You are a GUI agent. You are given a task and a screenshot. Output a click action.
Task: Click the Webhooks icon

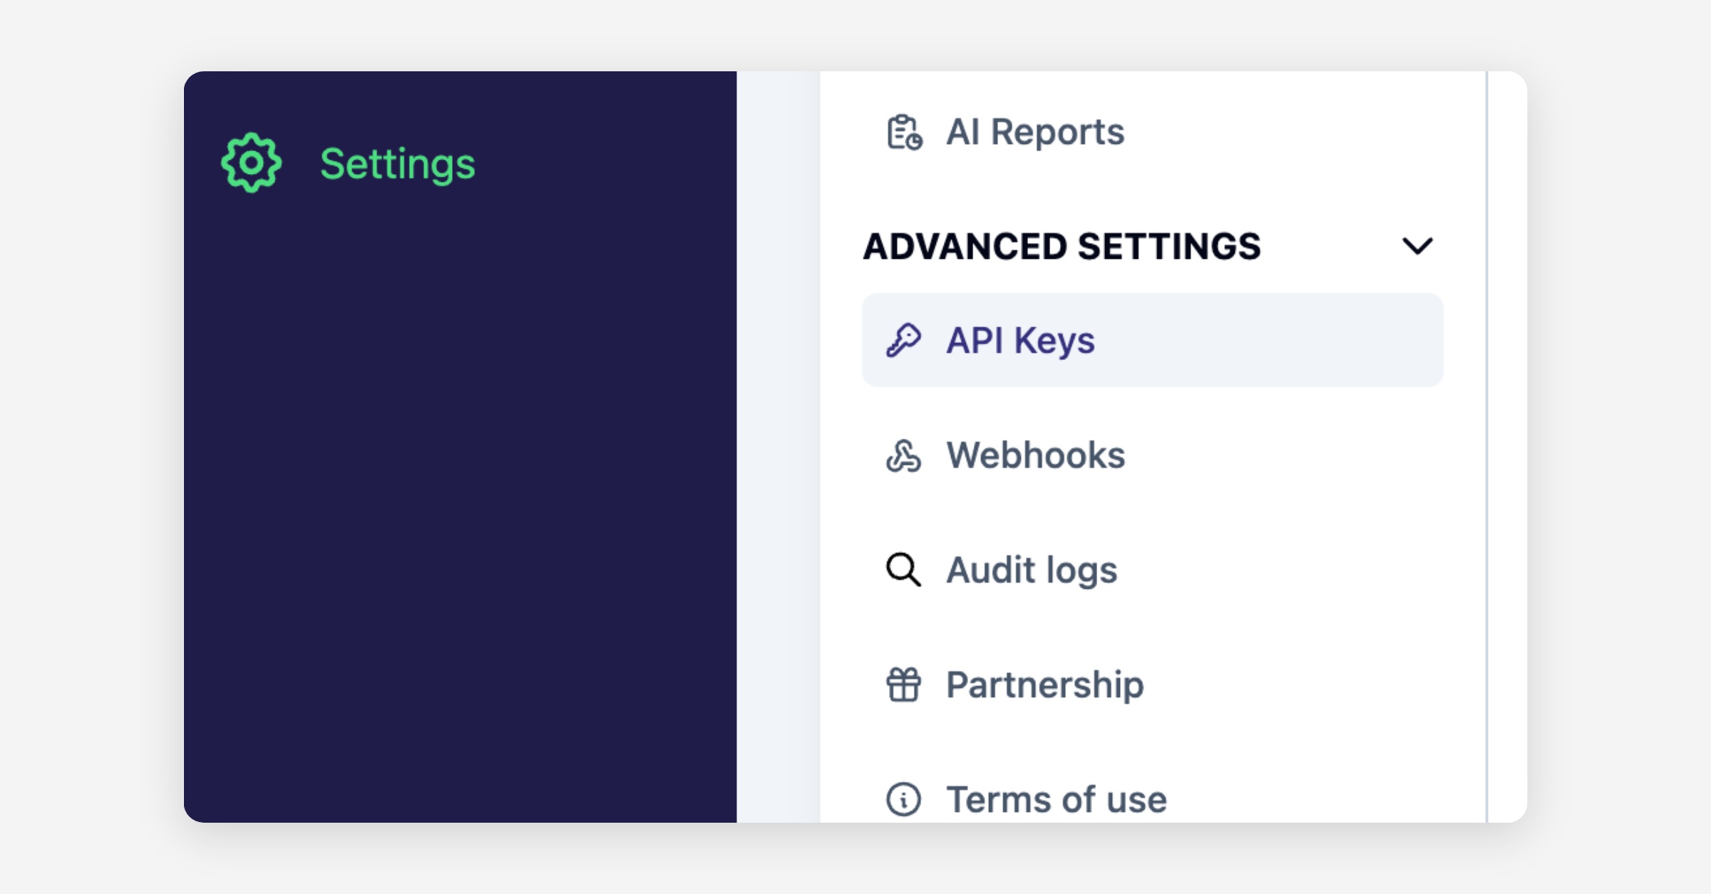coord(903,455)
